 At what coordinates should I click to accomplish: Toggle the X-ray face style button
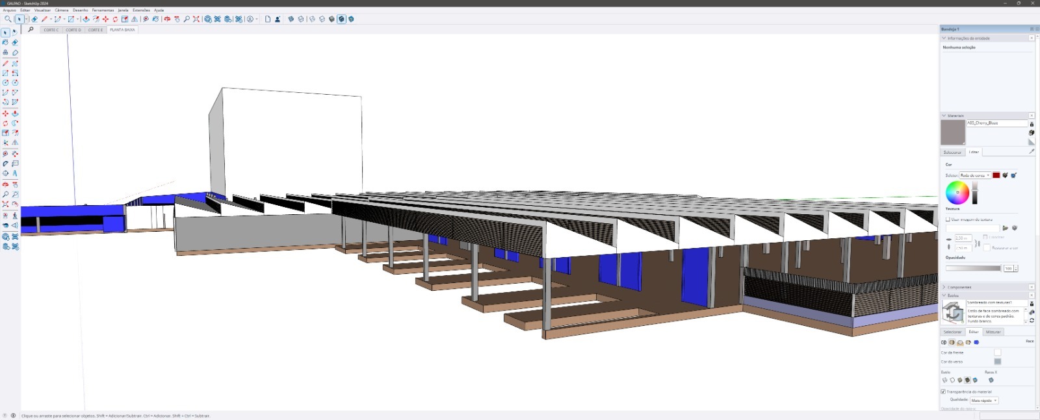pyautogui.click(x=991, y=380)
